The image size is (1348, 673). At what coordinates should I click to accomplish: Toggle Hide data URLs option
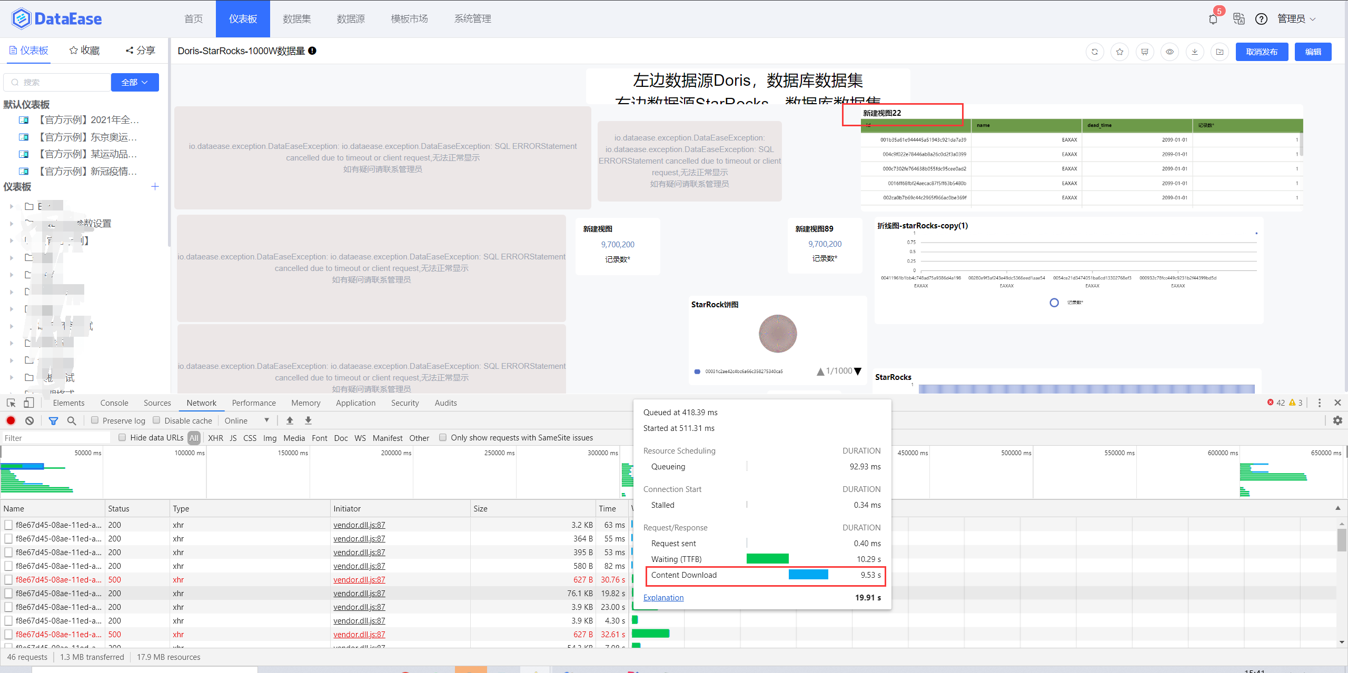coord(122,437)
